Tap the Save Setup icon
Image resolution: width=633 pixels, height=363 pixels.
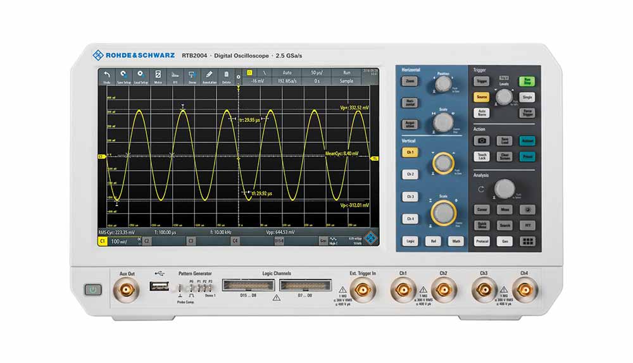(123, 76)
